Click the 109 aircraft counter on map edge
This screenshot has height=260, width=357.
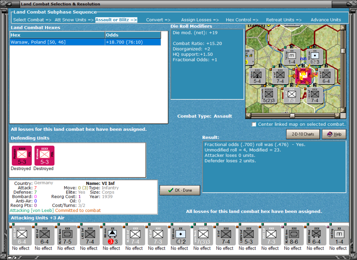click(x=249, y=57)
